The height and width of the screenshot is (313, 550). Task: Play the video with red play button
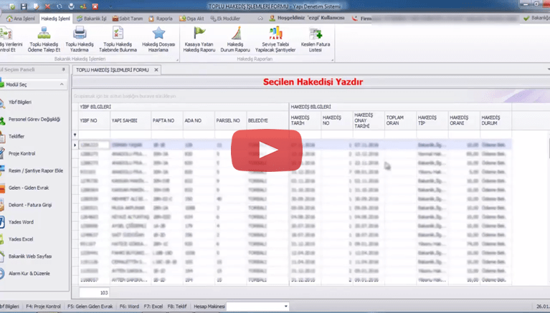pos(267,150)
